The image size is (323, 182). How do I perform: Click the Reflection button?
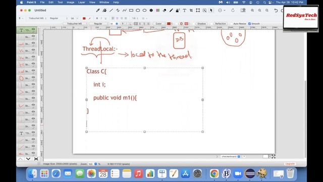coord(220,24)
